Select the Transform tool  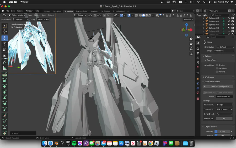[4, 55]
